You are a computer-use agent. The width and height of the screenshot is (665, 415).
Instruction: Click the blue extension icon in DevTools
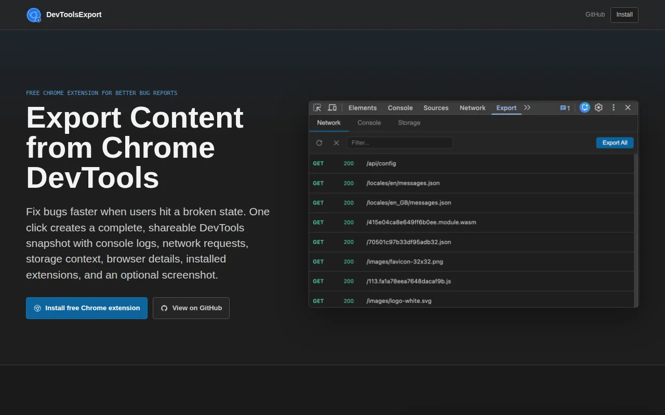(x=584, y=107)
